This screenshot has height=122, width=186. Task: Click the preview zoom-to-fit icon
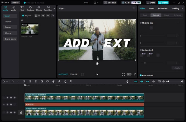pyautogui.click(x=123, y=74)
